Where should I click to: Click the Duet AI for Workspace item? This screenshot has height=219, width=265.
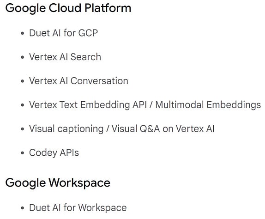[x=78, y=208]
